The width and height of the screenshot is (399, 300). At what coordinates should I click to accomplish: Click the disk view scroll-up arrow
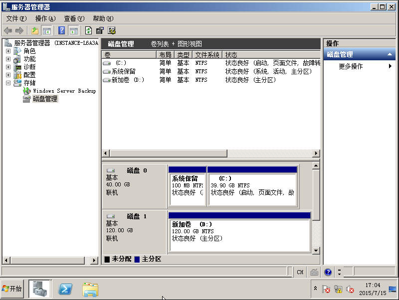(x=316, y=166)
